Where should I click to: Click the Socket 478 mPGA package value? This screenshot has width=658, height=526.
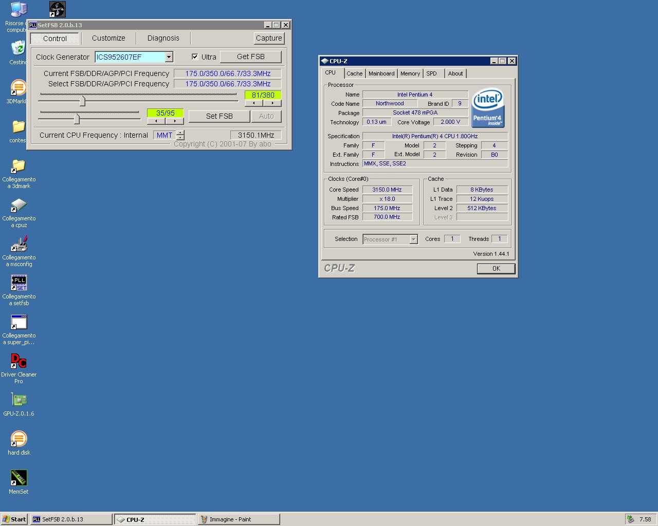[415, 112]
